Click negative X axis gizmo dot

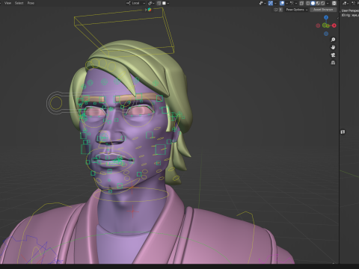(x=318, y=25)
